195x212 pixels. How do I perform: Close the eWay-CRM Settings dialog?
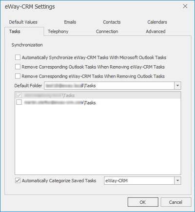click(x=185, y=6)
